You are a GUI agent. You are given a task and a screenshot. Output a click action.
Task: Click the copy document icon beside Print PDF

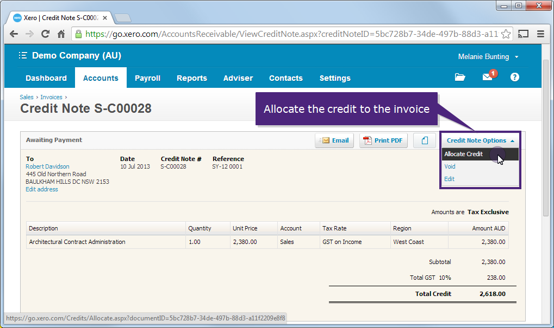tap(424, 140)
